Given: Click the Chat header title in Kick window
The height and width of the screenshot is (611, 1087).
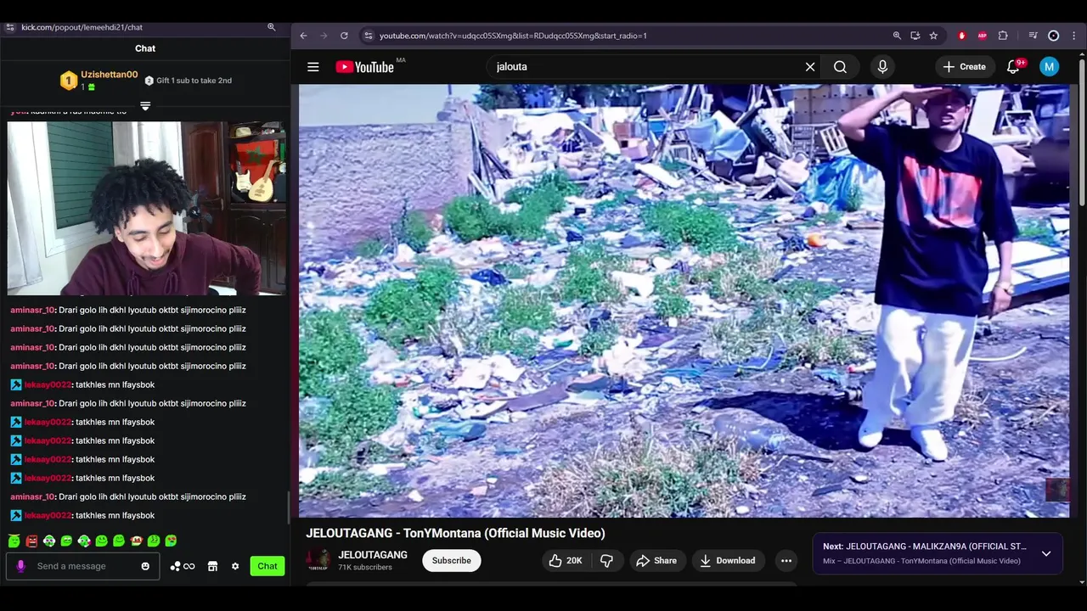Looking at the screenshot, I should click(x=145, y=48).
